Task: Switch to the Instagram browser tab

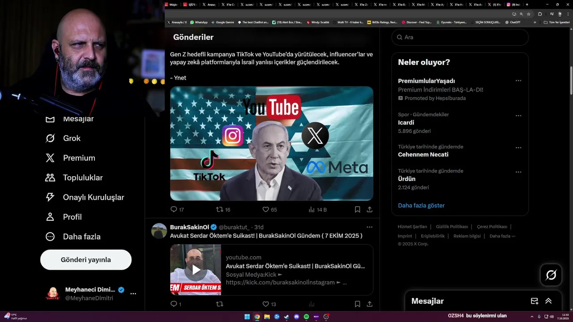Action: click(513, 4)
